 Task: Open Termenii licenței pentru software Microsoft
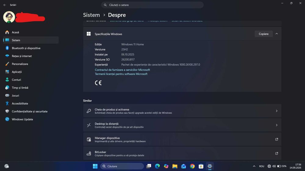tap(121, 74)
